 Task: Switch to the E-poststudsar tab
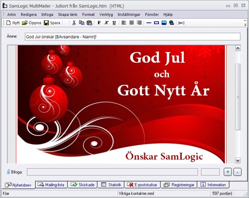142,185
